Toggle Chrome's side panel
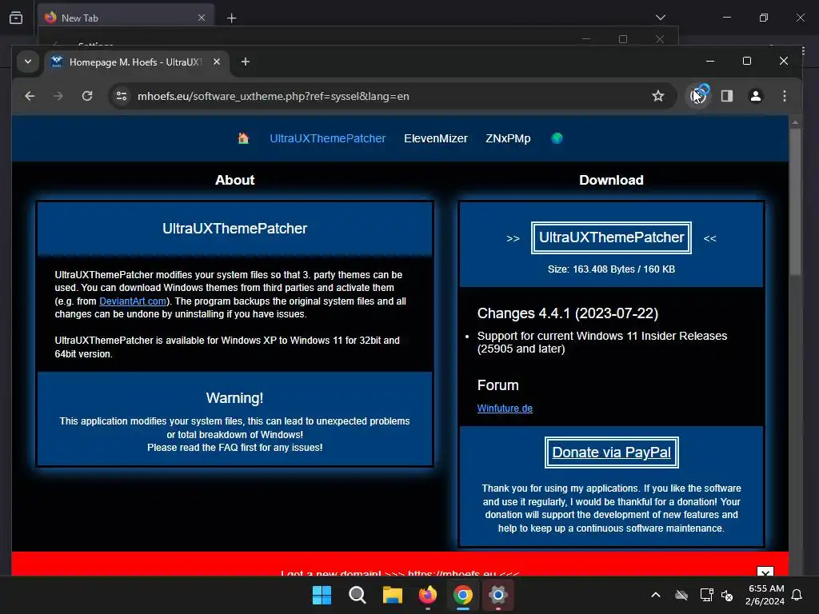The width and height of the screenshot is (819, 614). [x=727, y=96]
